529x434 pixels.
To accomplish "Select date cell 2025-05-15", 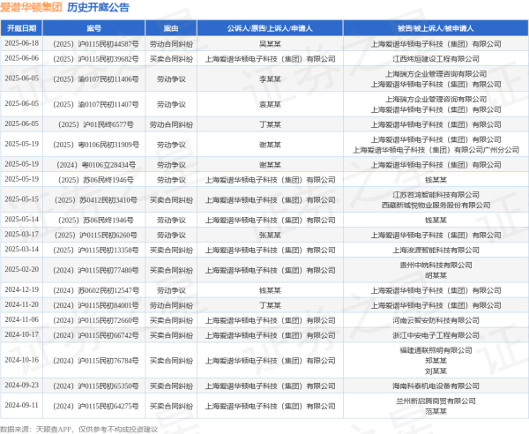I will click(x=21, y=199).
